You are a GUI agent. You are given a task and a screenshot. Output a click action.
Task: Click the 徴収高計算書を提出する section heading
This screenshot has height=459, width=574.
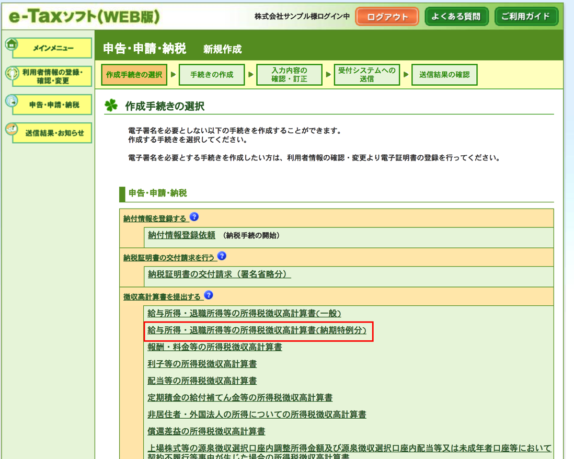pos(162,297)
